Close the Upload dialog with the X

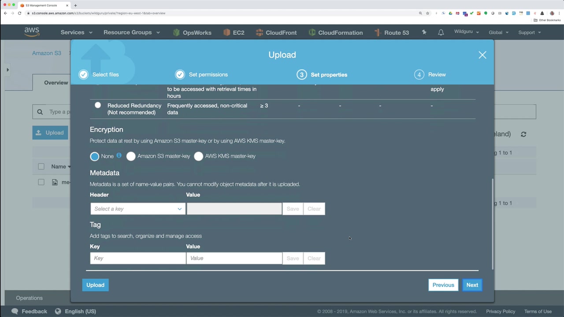[x=482, y=55]
